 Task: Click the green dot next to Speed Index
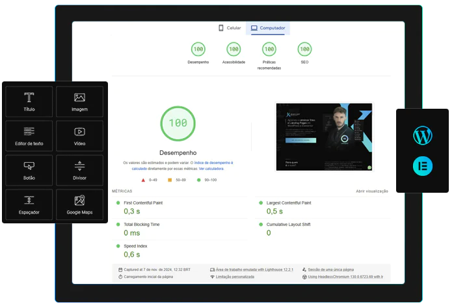tap(118, 246)
